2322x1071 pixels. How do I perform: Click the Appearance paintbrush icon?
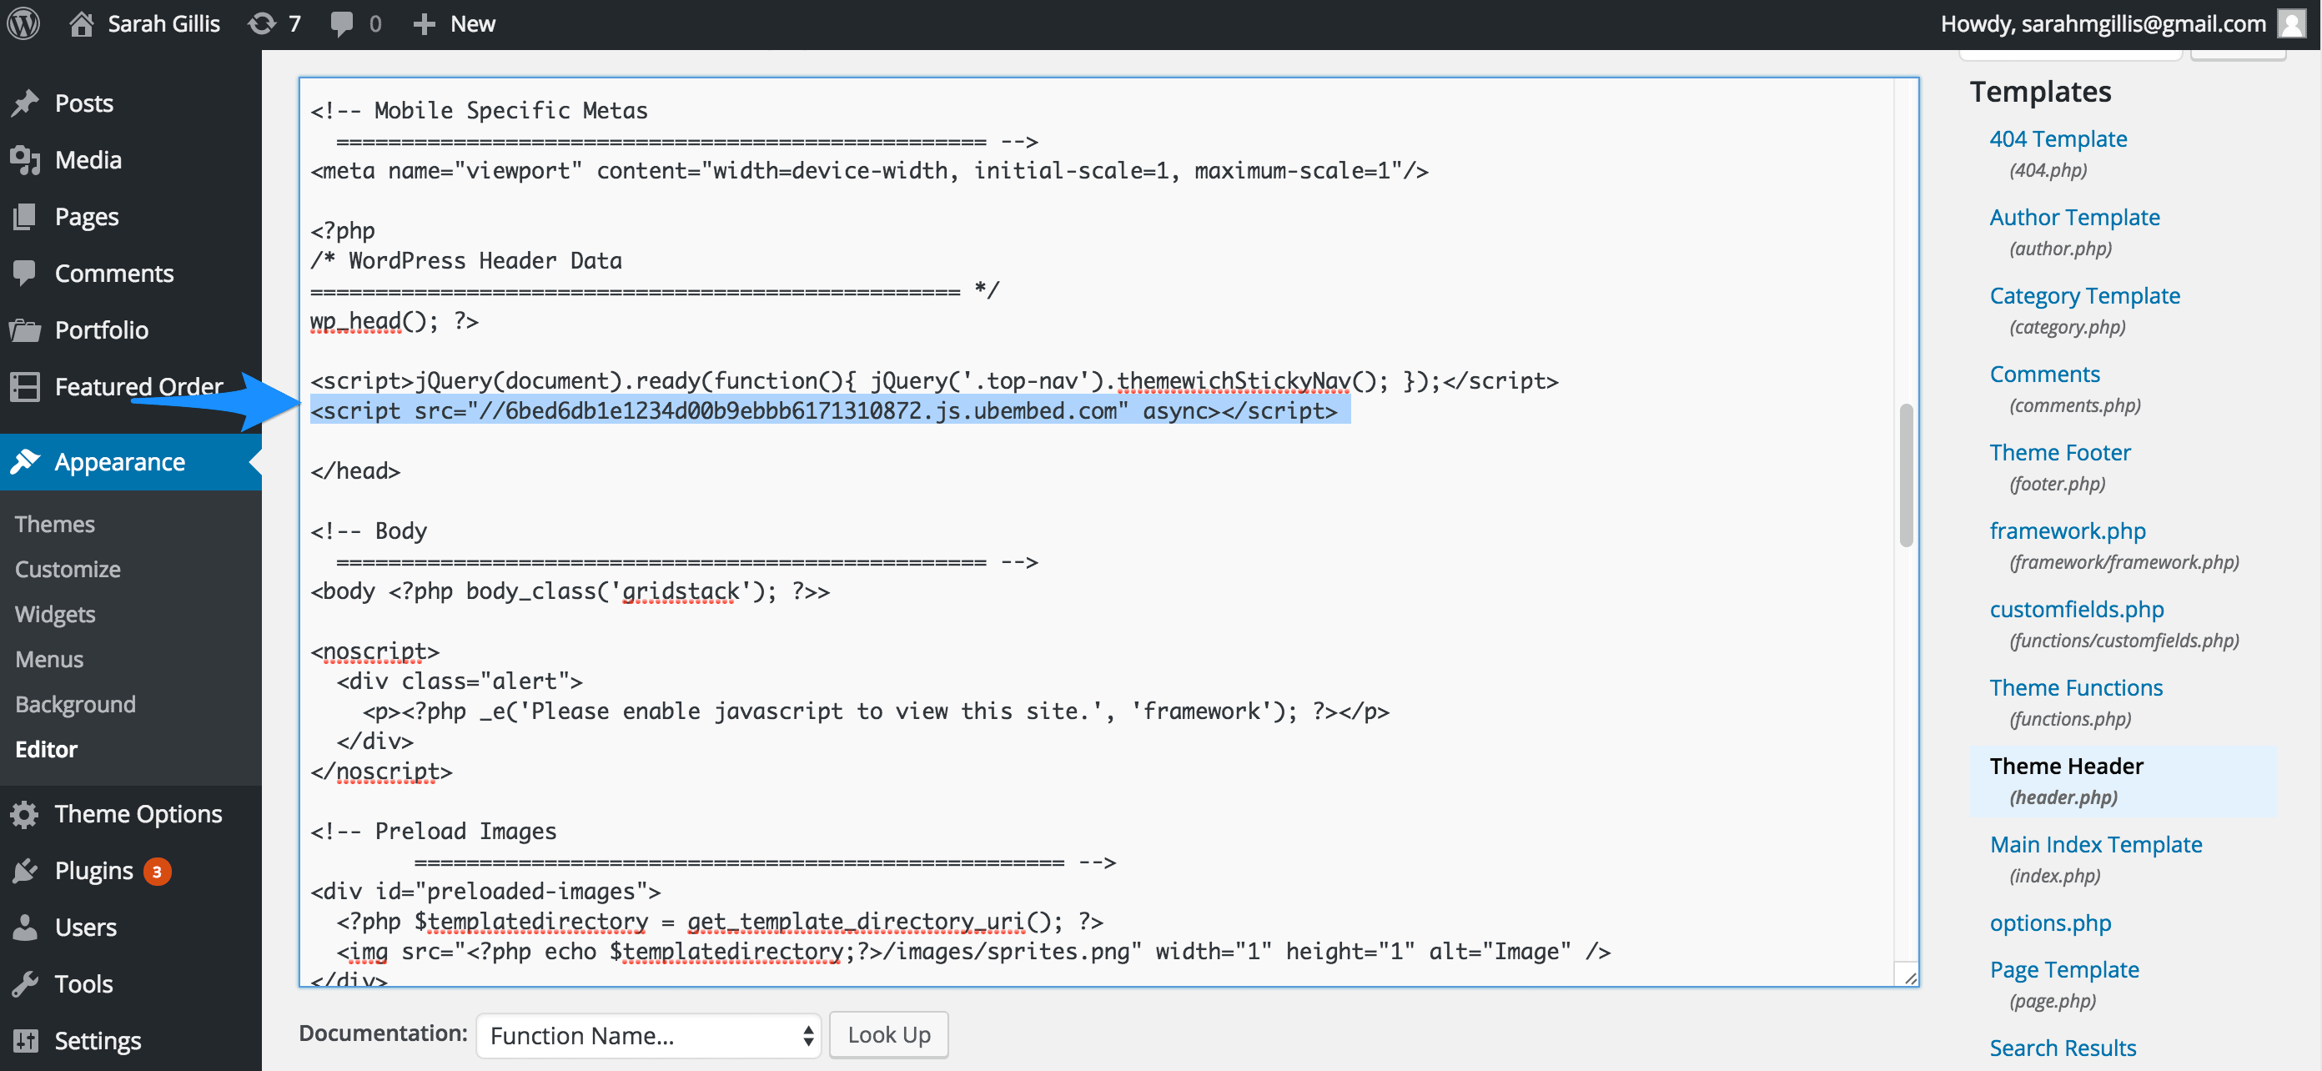point(25,461)
